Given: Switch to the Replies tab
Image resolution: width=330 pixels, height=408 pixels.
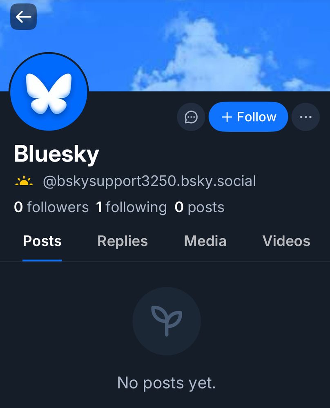Looking at the screenshot, I should point(123,241).
